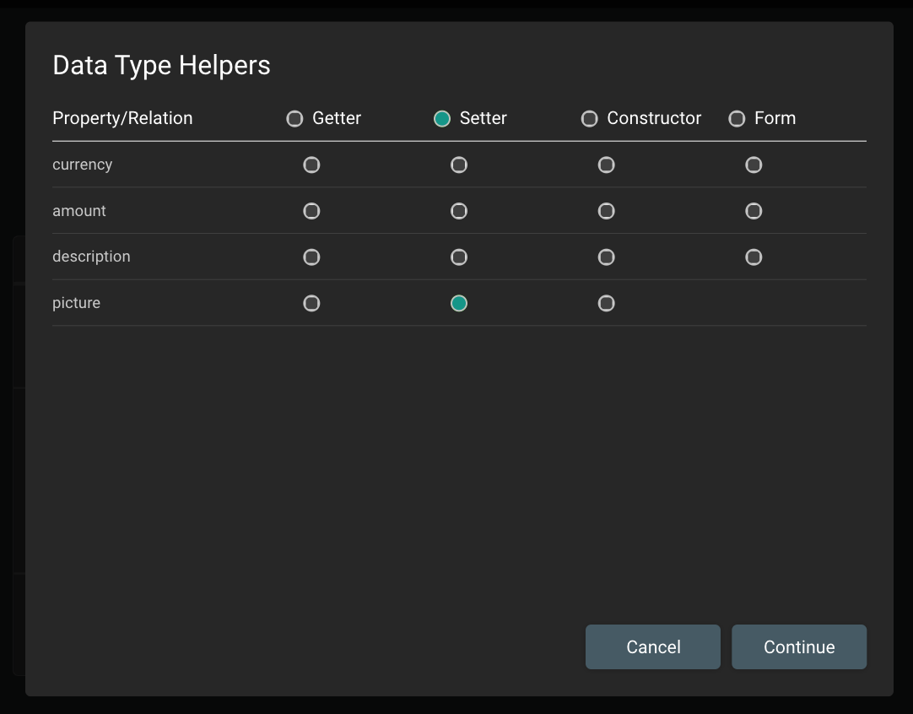Enable Form helper for description
This screenshot has height=714, width=913.
click(754, 257)
